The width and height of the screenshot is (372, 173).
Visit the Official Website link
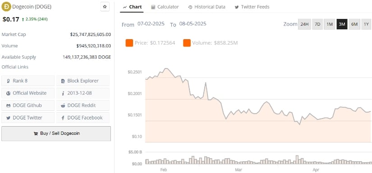pos(28,93)
